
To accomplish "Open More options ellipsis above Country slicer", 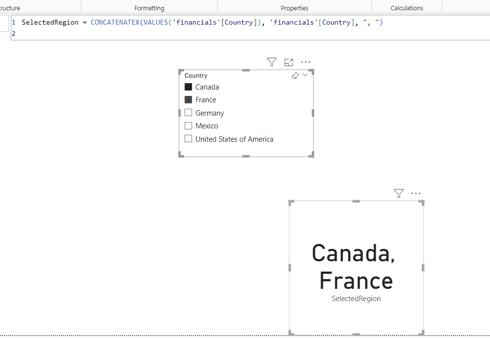I will tap(306, 62).
